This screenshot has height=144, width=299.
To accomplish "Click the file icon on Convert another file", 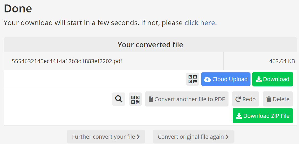I will click(x=151, y=99).
